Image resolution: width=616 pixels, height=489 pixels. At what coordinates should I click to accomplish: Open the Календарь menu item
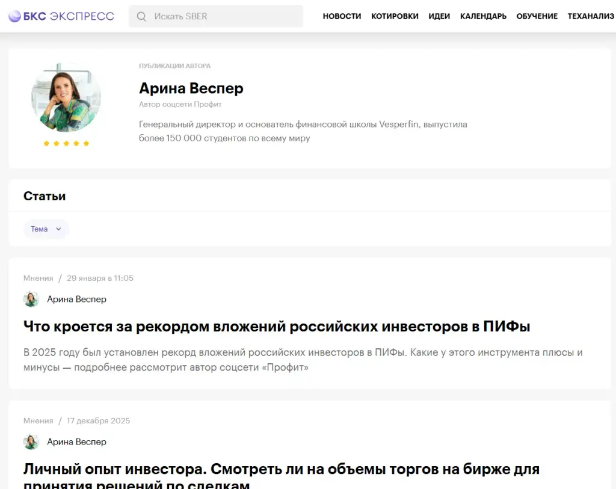[x=483, y=16]
